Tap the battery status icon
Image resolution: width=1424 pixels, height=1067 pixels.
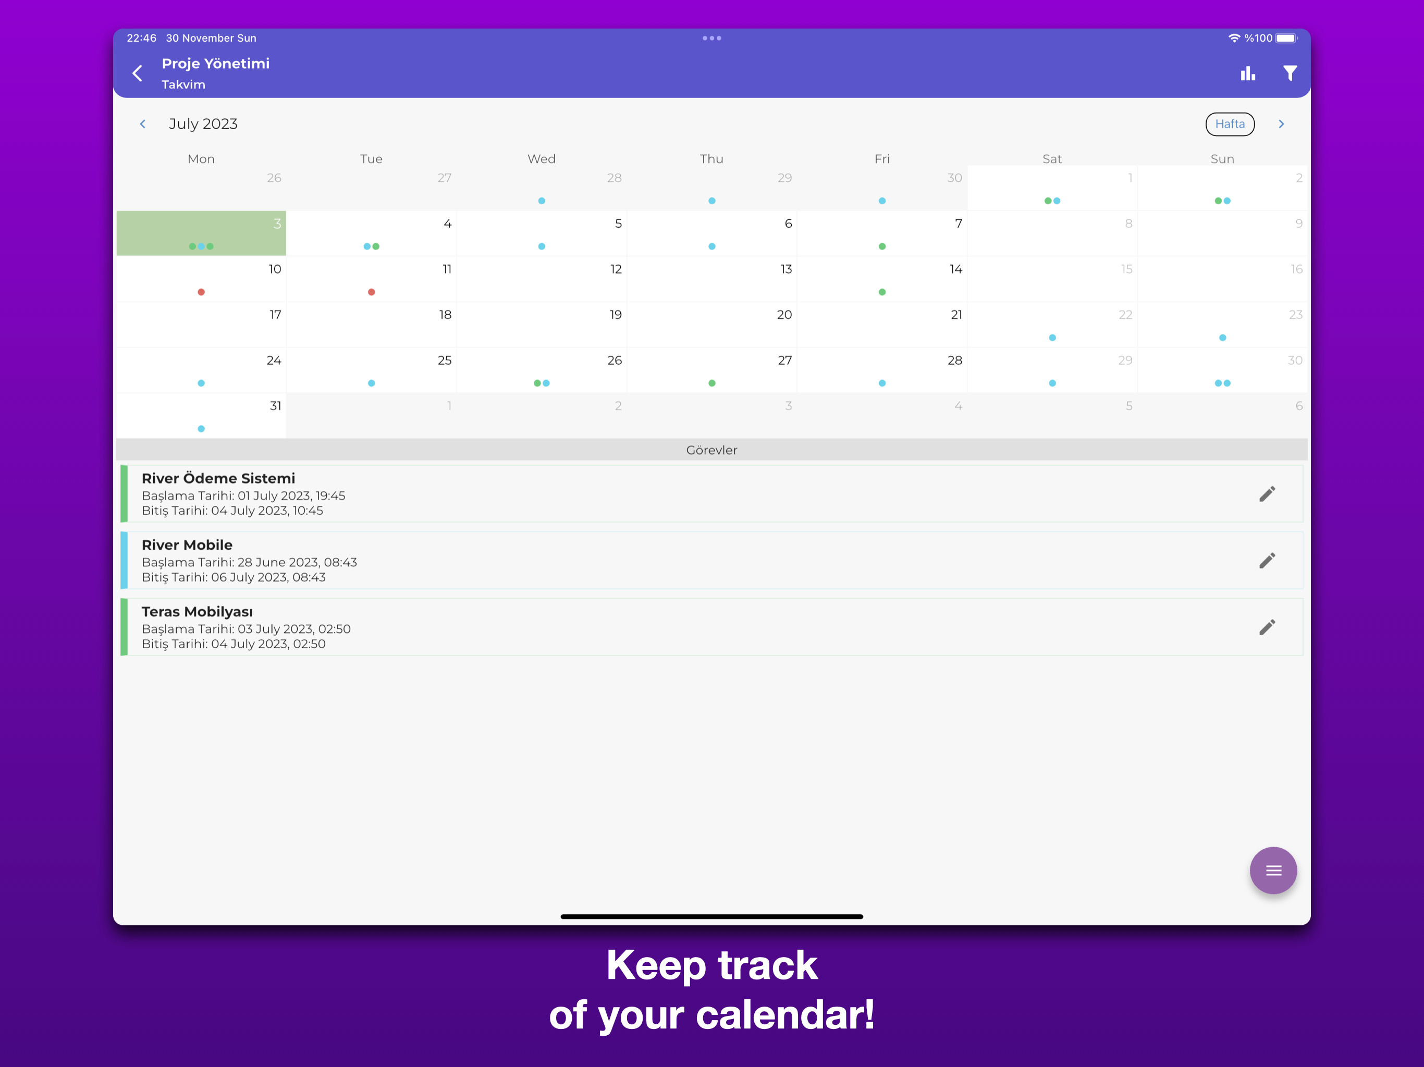pyautogui.click(x=1286, y=38)
